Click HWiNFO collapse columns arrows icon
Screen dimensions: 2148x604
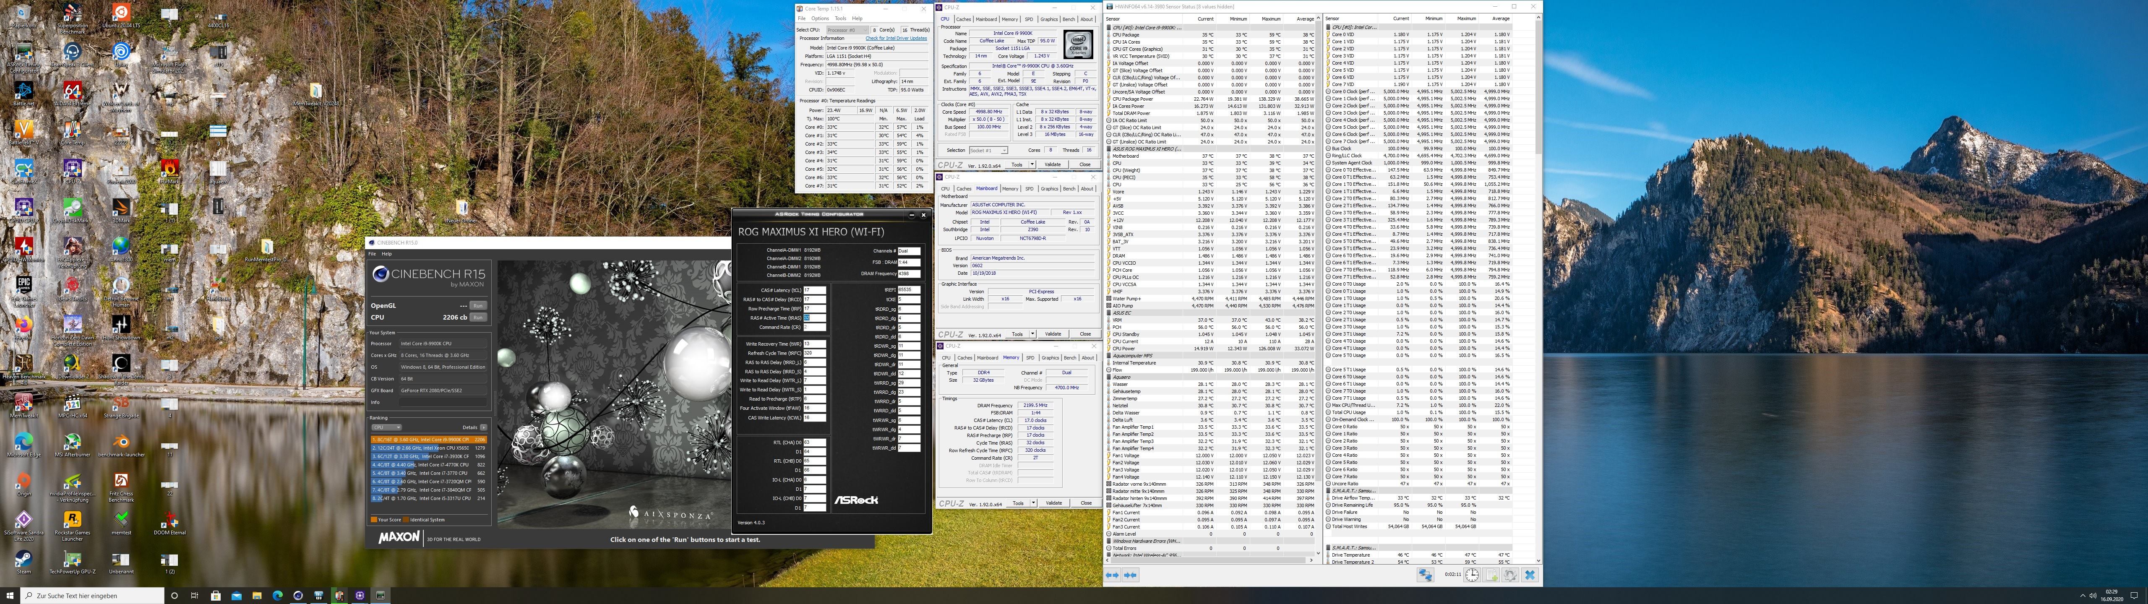[x=1130, y=575]
